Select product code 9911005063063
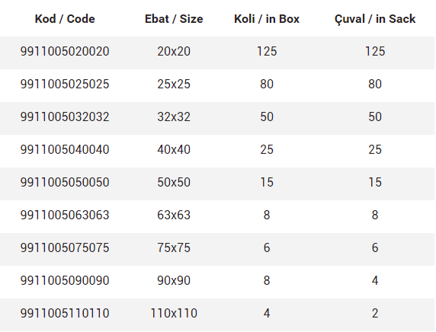The image size is (436, 332). pos(65,215)
